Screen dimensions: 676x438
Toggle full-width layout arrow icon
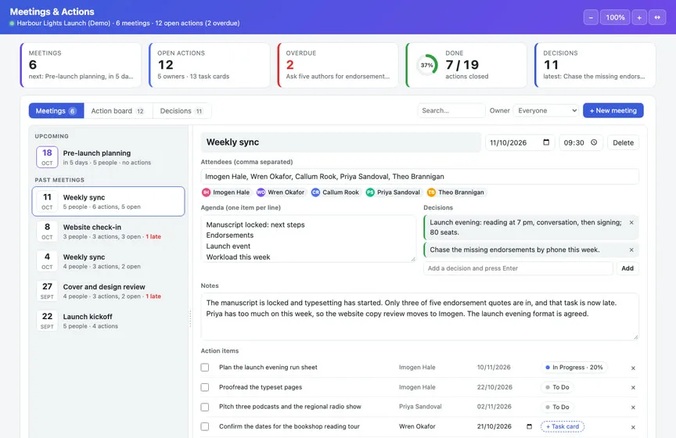point(657,17)
